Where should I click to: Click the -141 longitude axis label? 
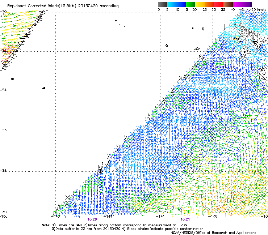(x=160, y=217)
